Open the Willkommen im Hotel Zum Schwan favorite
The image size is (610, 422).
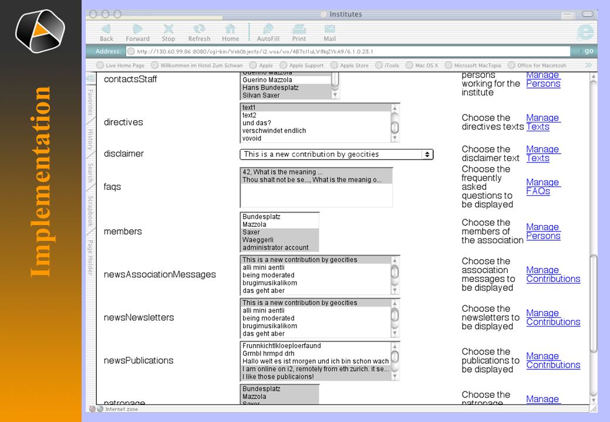pos(197,65)
